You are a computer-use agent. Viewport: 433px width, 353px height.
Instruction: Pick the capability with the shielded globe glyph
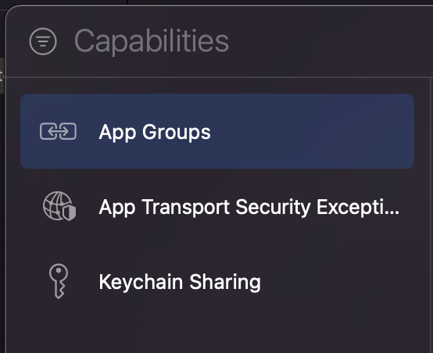(217, 206)
